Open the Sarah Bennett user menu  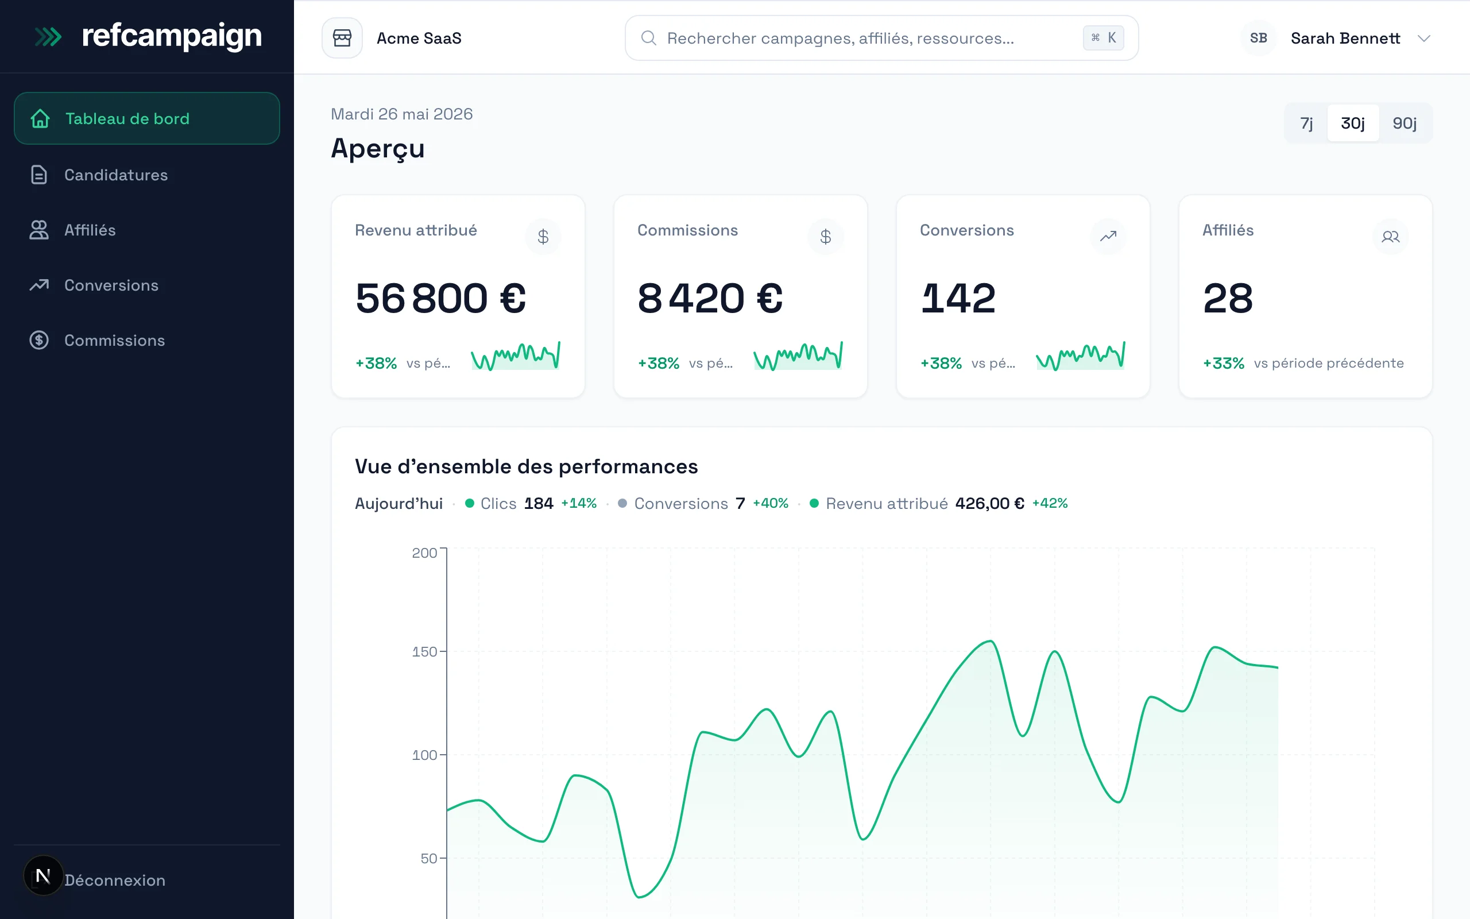click(1336, 38)
